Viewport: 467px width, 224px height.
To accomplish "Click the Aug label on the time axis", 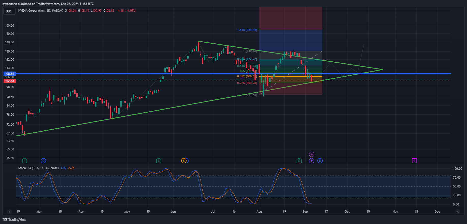I will (x=259, y=212).
